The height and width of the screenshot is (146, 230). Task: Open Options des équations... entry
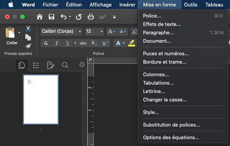pyautogui.click(x=183, y=137)
